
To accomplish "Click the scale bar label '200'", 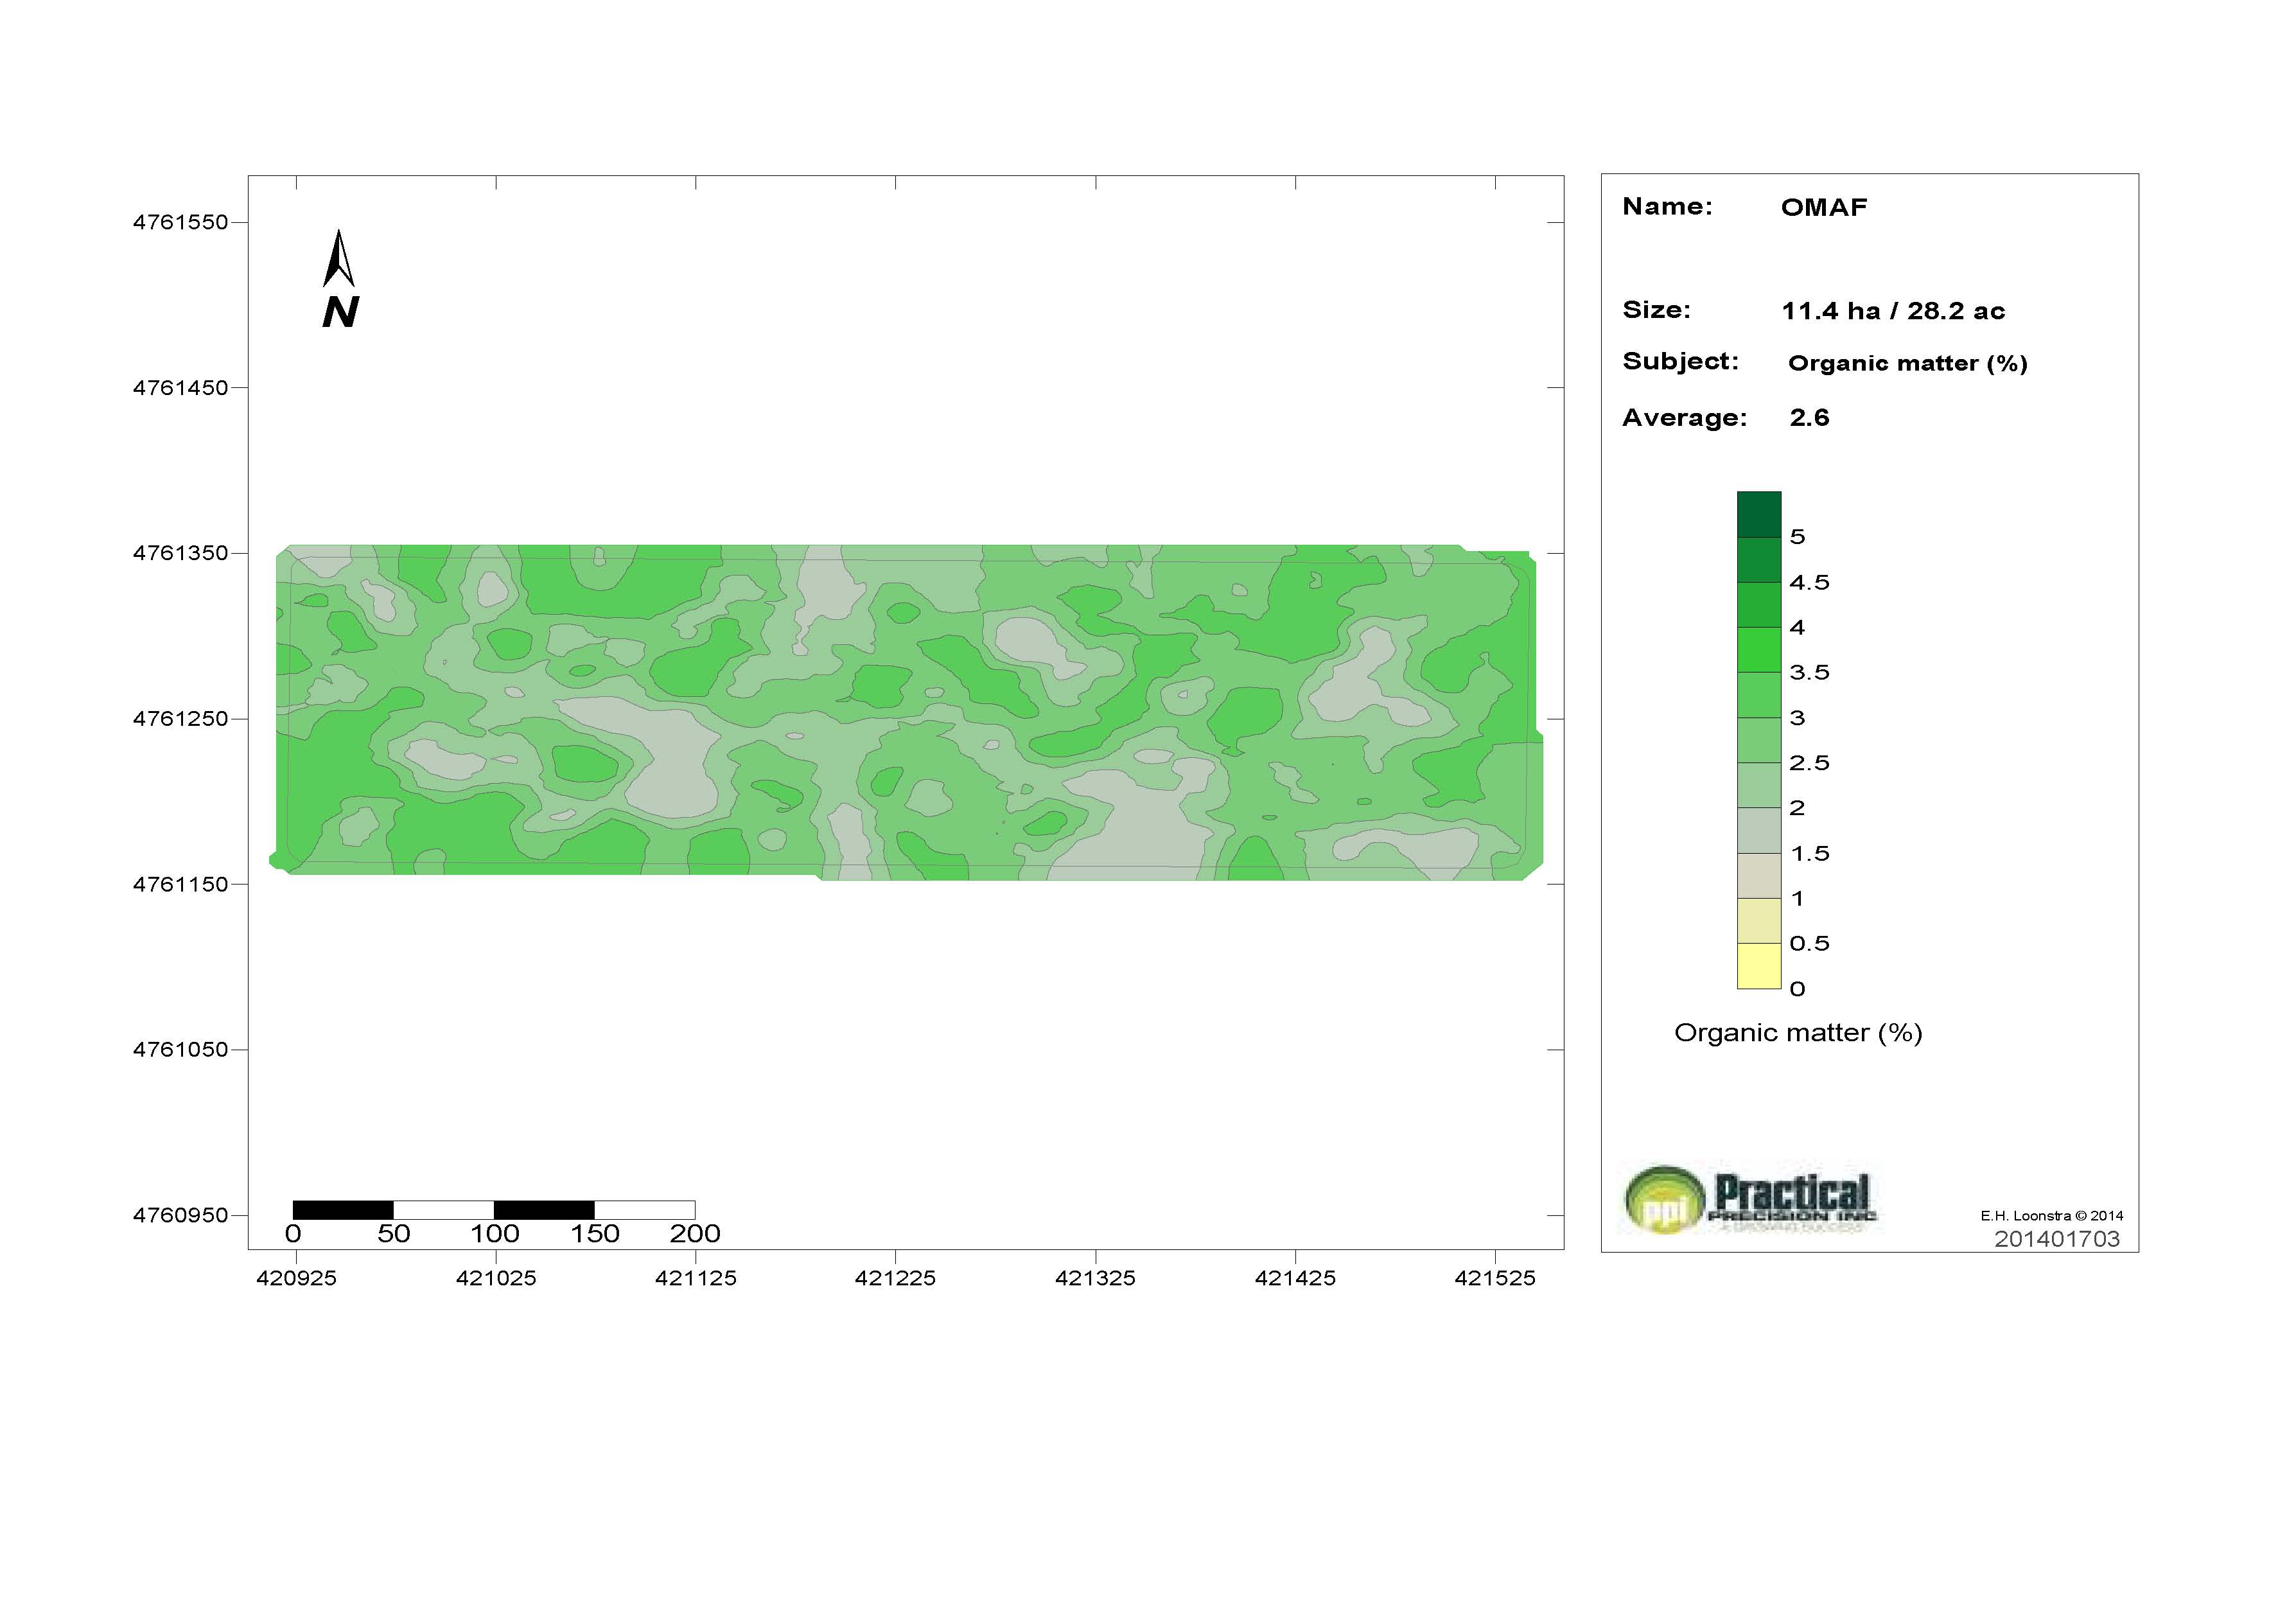I will coord(695,1234).
